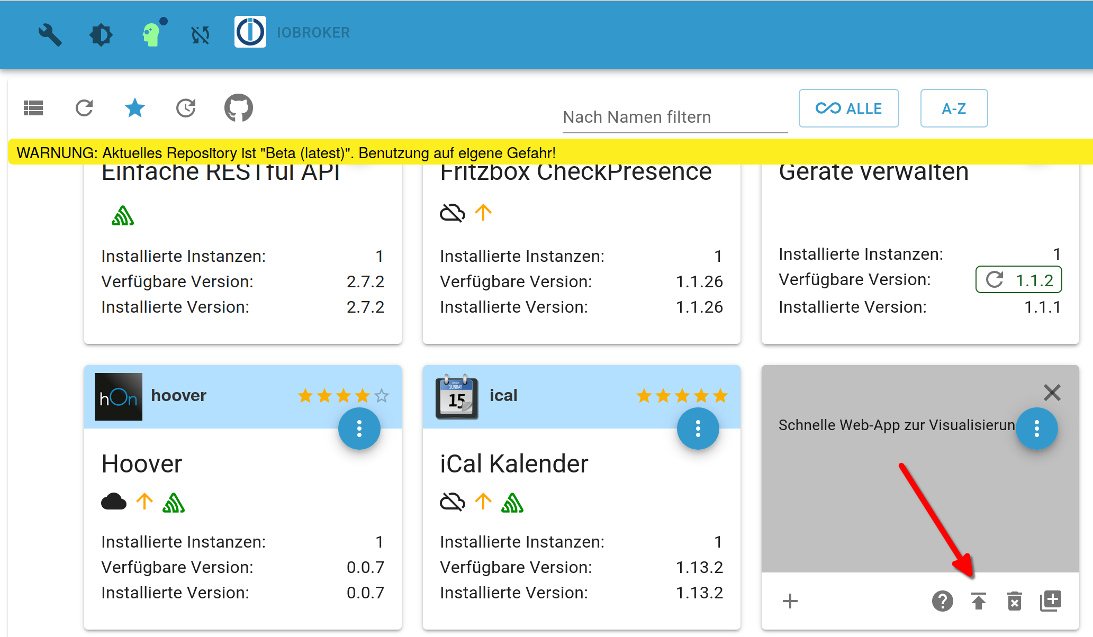This screenshot has height=637, width=1093.
Task: Install from GitHub icon
Action: 239,108
